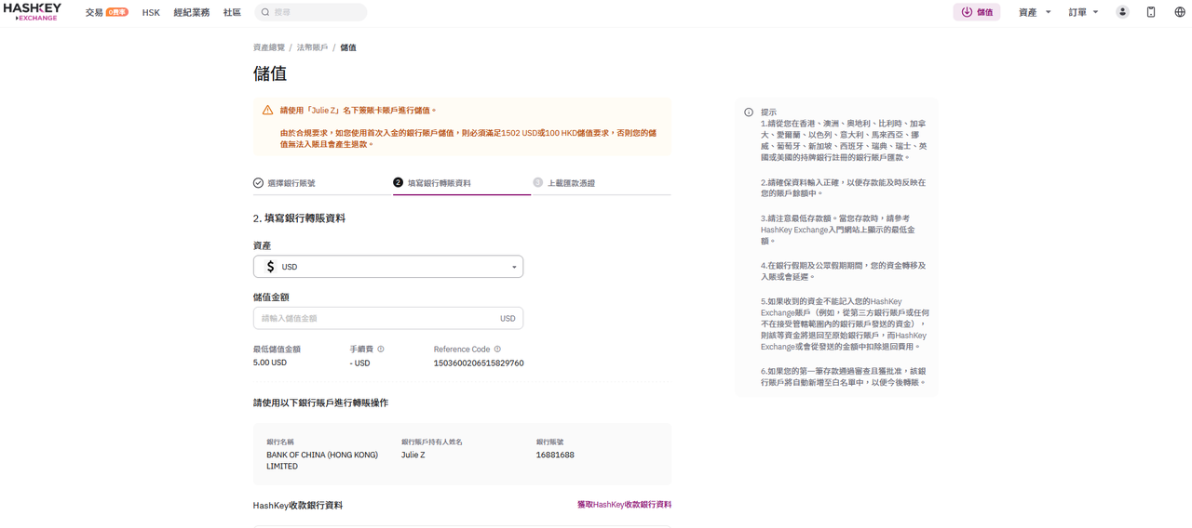Open the 經紀業務 menu item
The image size is (1192, 528).
[192, 12]
